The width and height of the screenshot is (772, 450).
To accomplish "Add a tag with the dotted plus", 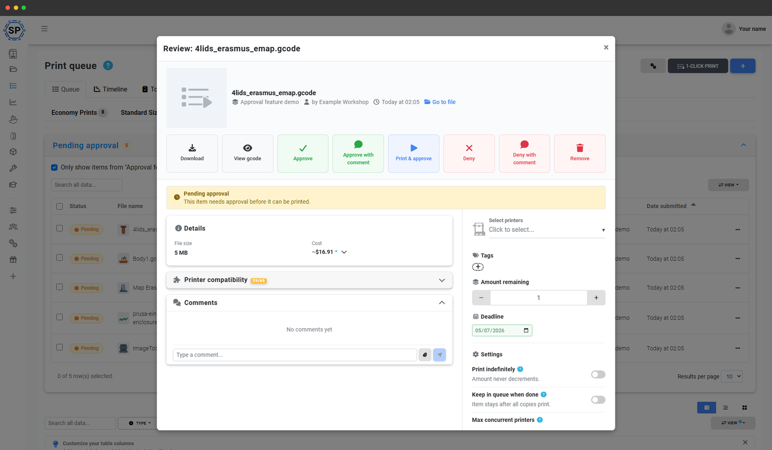I will pyautogui.click(x=478, y=267).
